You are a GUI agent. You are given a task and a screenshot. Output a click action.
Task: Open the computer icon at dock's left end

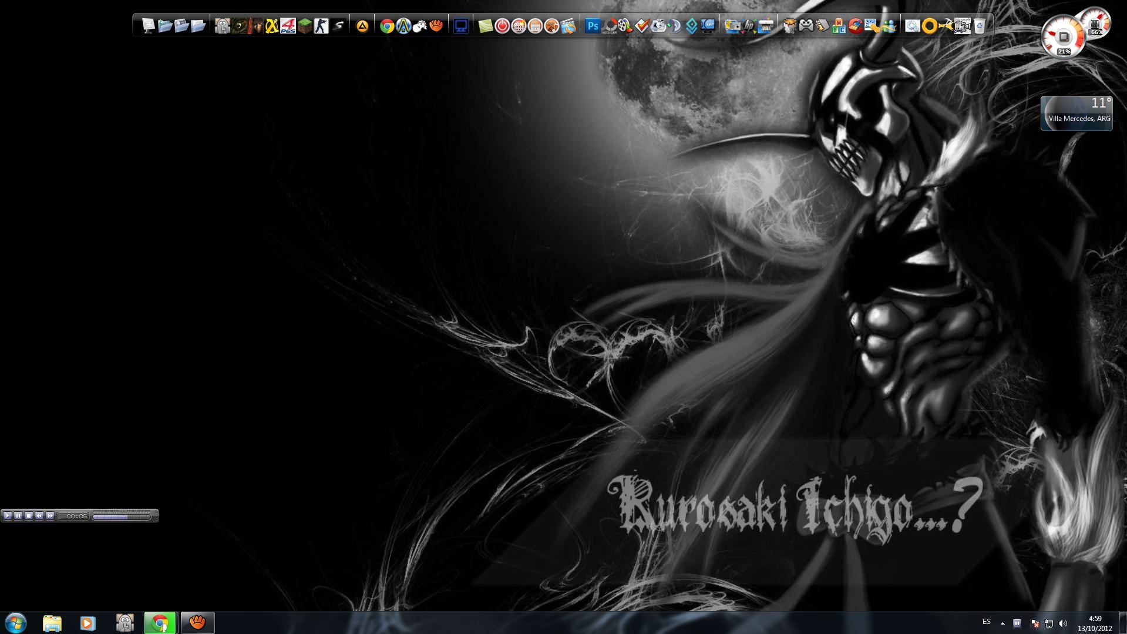148,26
